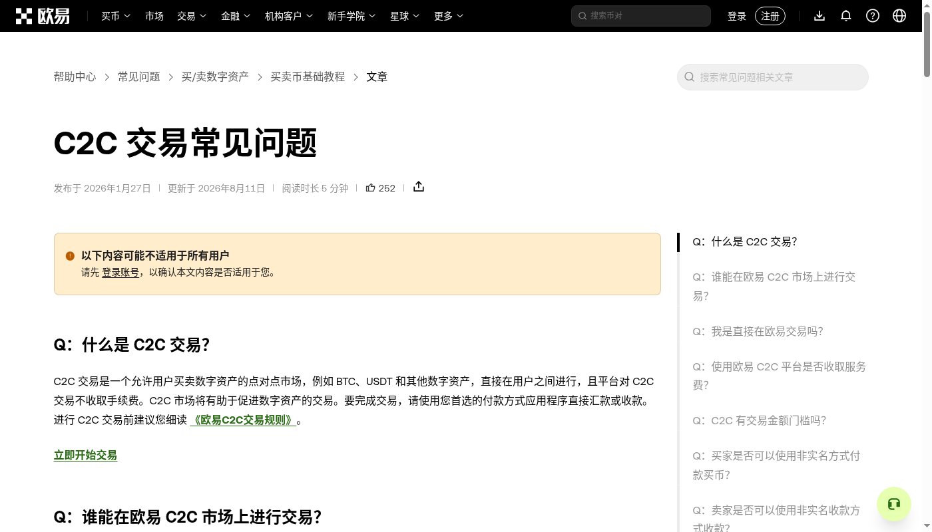Click the 以下内容可能不适用于所有用户 notice title
Image resolution: width=932 pixels, height=532 pixels.
point(155,255)
